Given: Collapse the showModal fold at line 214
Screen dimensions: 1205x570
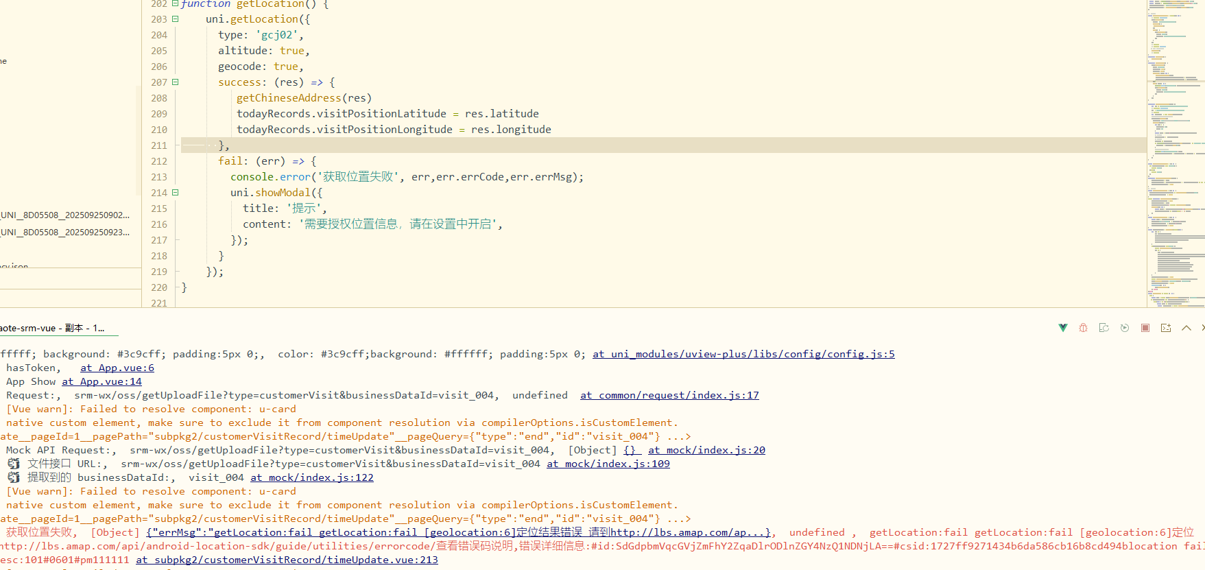Looking at the screenshot, I should point(175,193).
